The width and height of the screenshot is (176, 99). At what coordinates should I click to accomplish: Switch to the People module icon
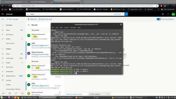pos(16,93)
